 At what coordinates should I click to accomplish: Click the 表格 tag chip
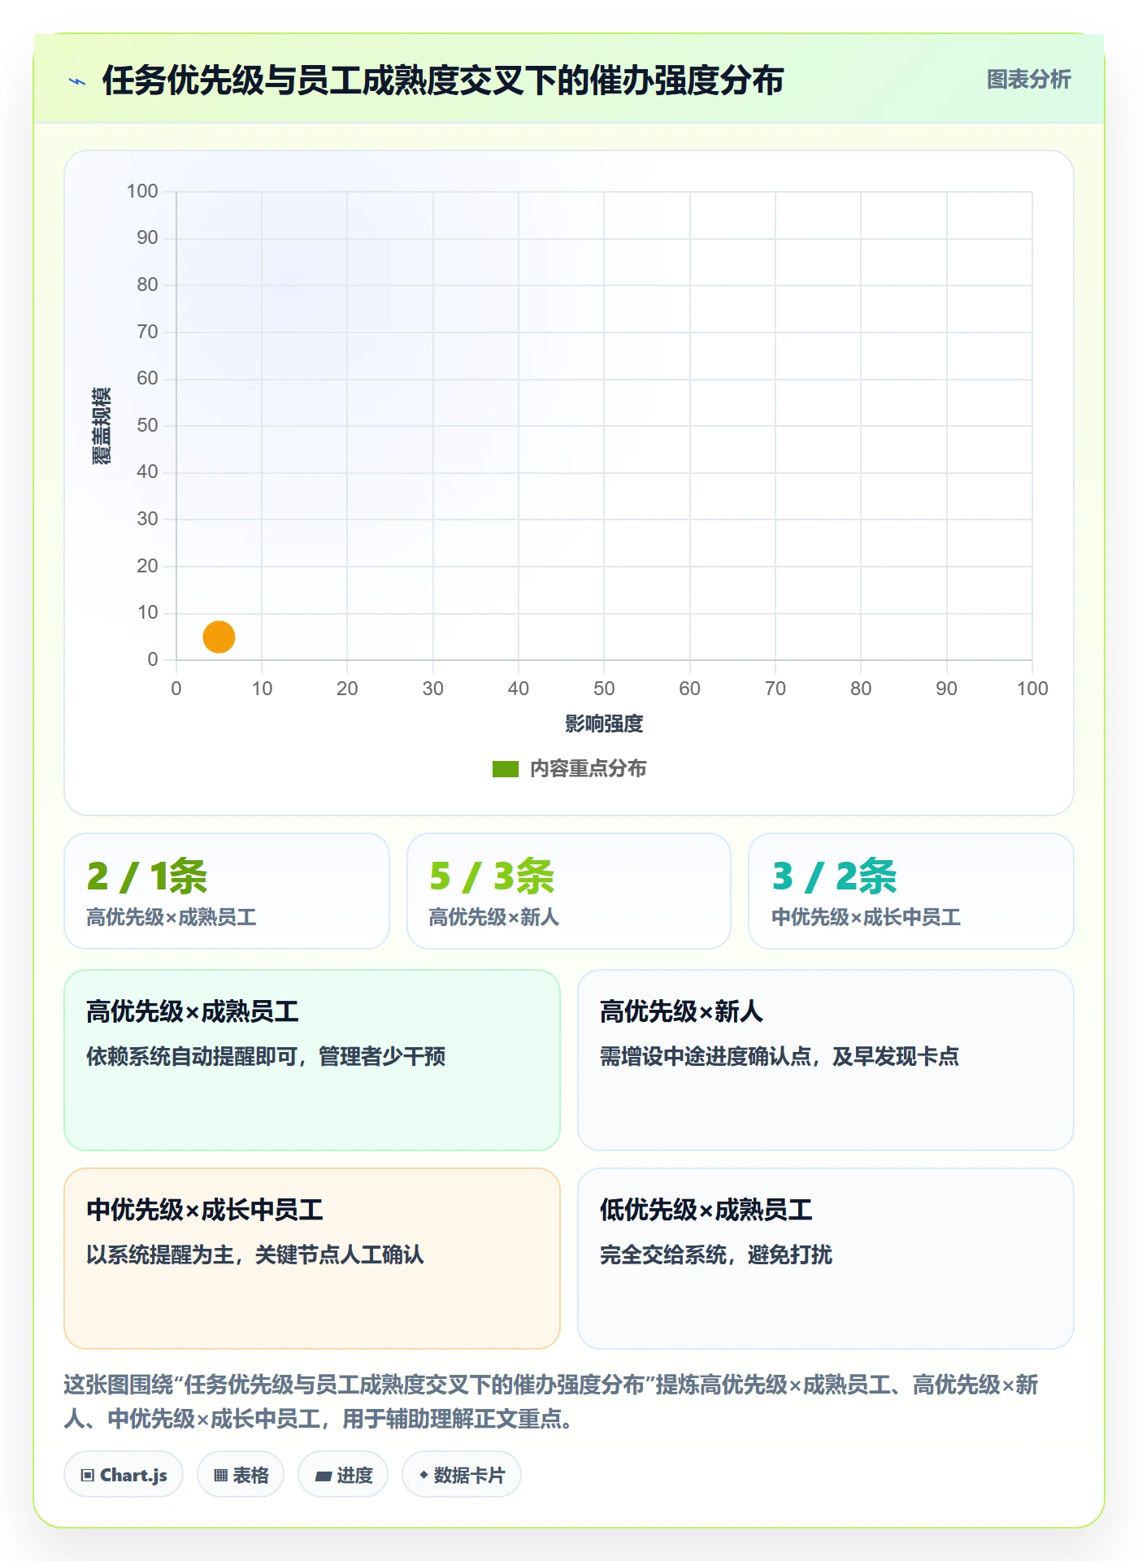[241, 1474]
